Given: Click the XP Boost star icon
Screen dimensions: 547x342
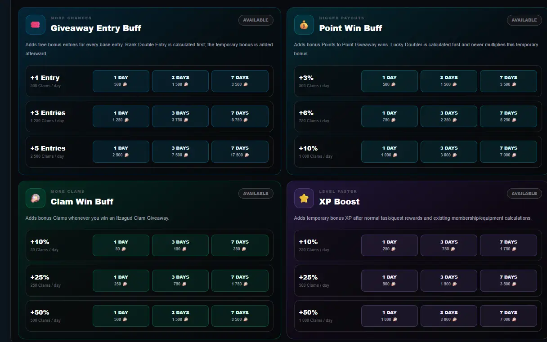Looking at the screenshot, I should tap(304, 198).
